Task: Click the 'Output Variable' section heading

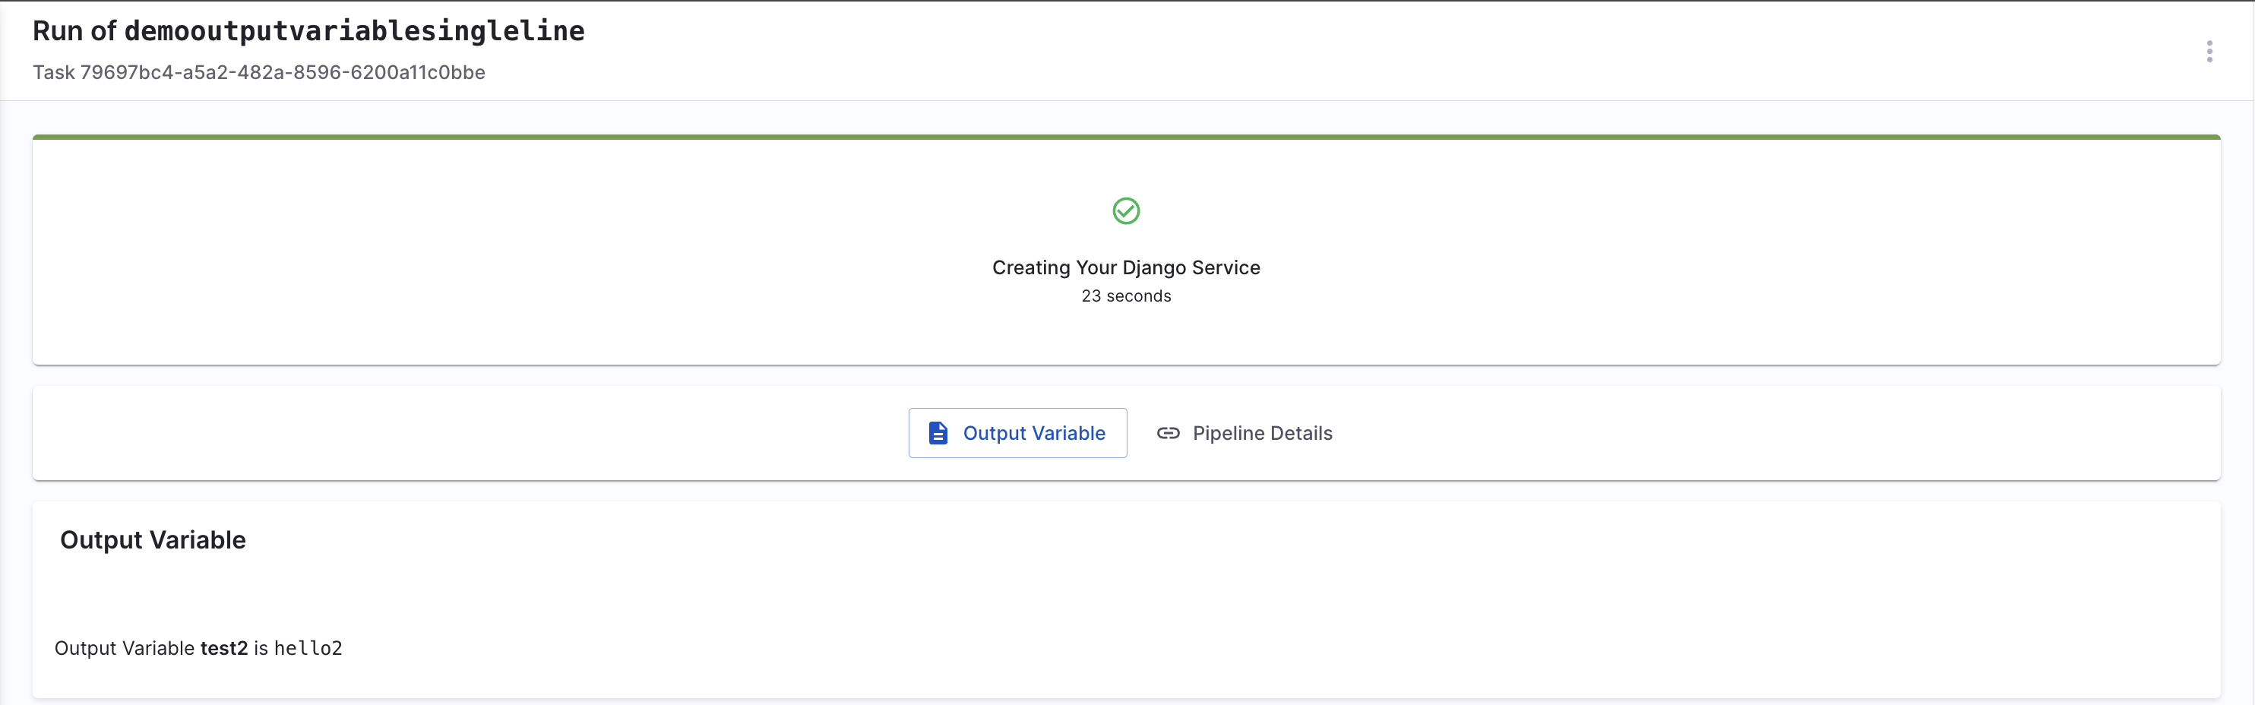Action: (152, 539)
